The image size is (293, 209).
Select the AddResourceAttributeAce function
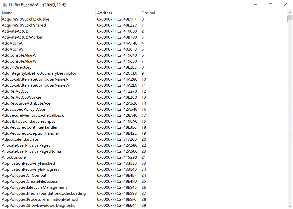[x=144, y=103]
